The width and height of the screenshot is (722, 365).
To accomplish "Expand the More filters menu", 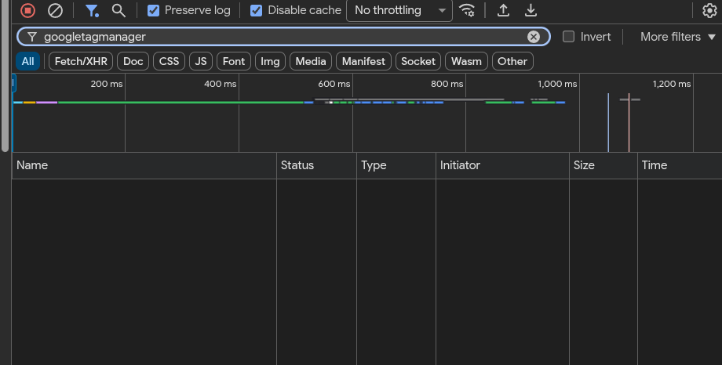I will (x=678, y=37).
